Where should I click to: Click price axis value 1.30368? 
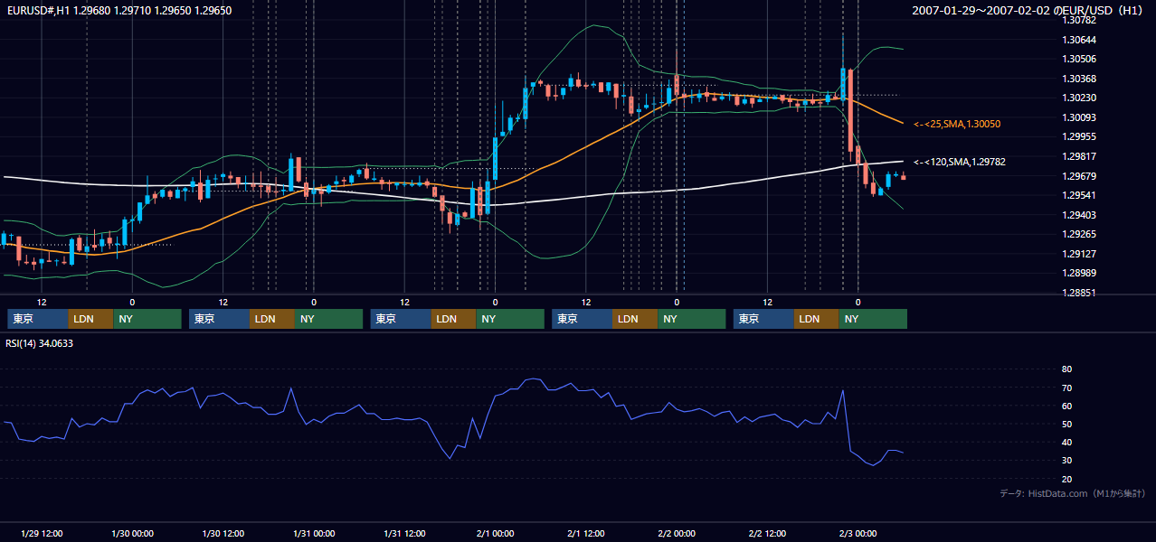click(1078, 79)
